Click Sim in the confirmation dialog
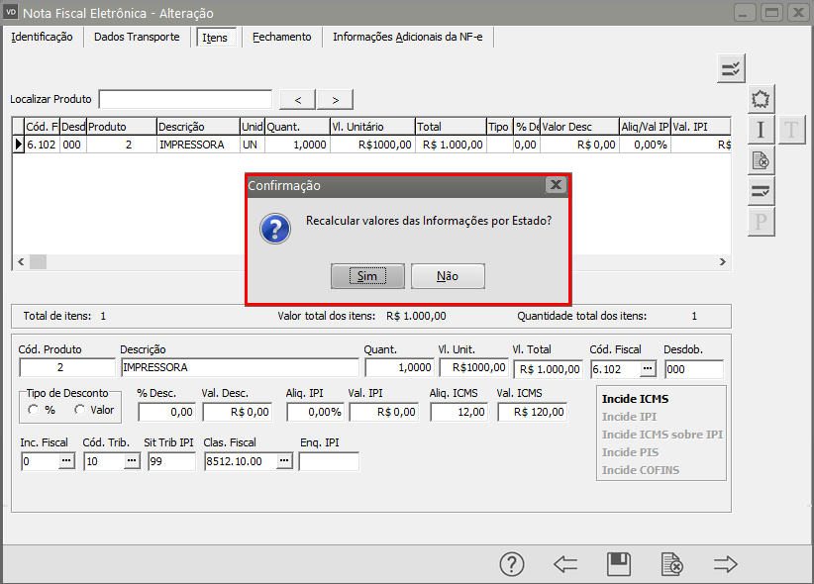Viewport: 814px width, 584px height. coord(367,276)
